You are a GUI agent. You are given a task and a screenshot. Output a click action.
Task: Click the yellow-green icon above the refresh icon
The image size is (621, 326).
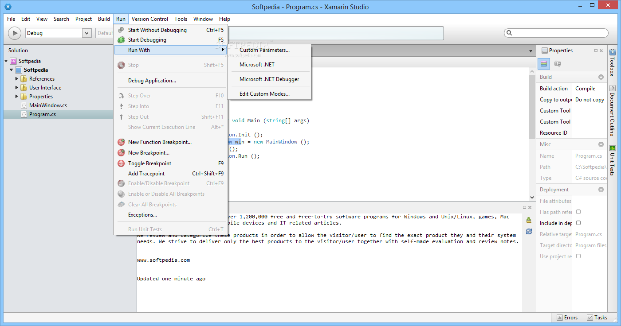(x=529, y=220)
